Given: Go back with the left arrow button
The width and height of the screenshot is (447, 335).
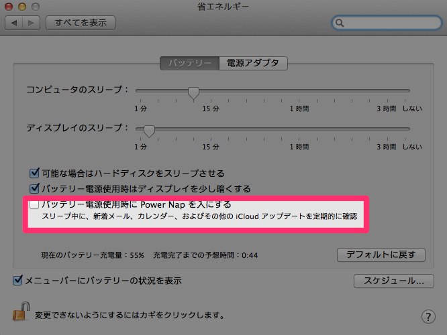Looking at the screenshot, I should pos(14,23).
